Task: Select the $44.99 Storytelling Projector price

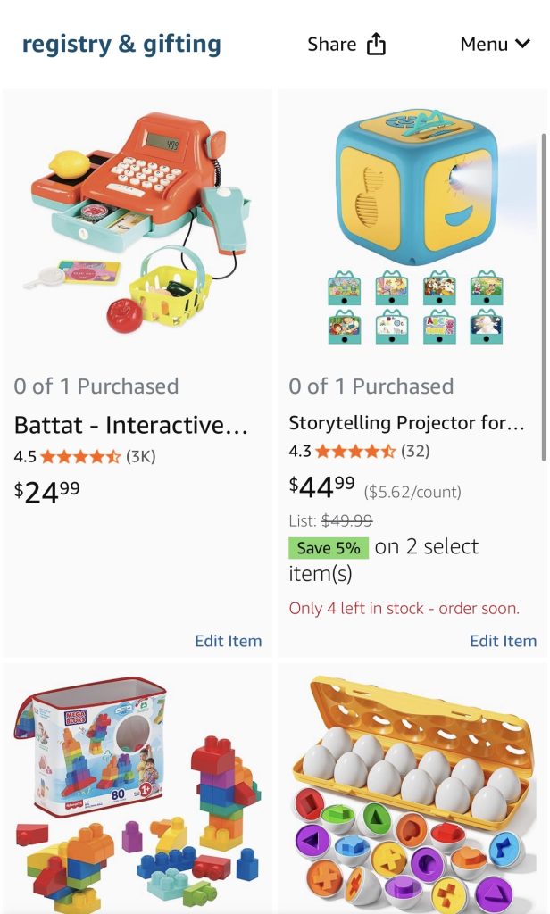Action: 321,486
